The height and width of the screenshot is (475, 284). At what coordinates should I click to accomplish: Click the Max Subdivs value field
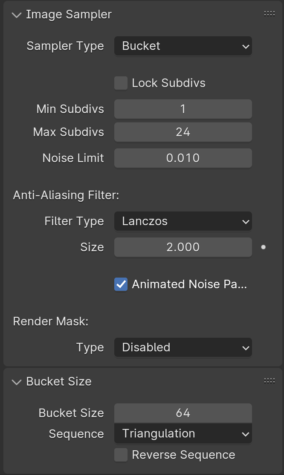[x=183, y=132]
